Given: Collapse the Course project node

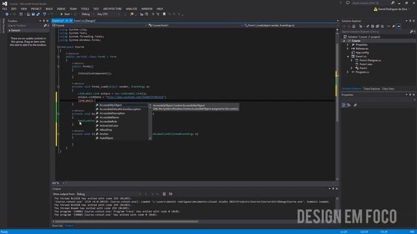Looking at the screenshot, I should 344,41.
